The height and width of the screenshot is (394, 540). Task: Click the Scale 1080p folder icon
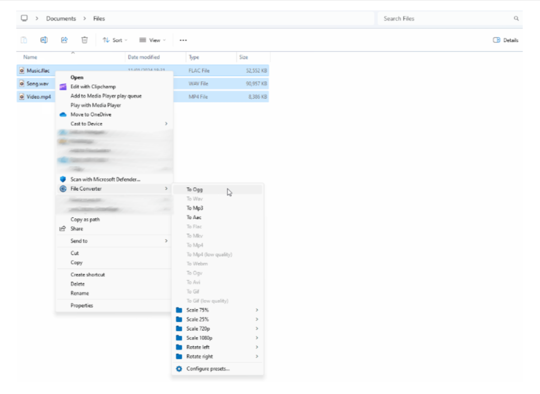179,338
